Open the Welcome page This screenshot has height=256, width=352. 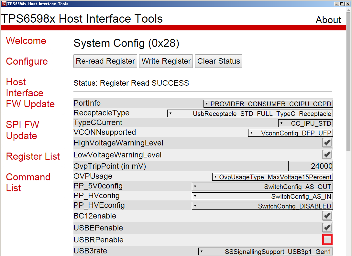26,41
